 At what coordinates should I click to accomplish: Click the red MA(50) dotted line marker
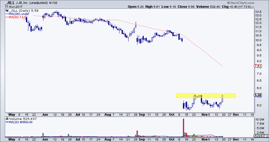(x=7, y=16)
